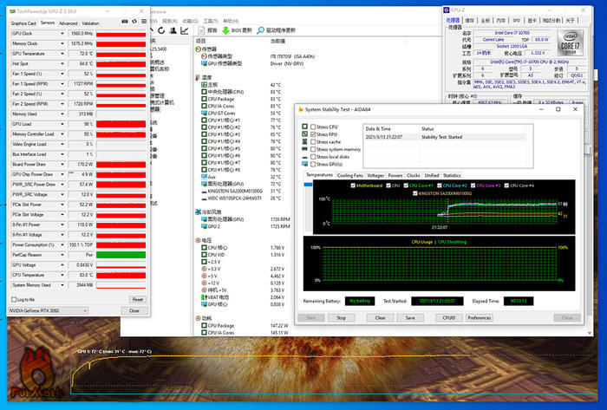Click the red GPU Clock sensor graph bar
Screen dimensions: 607x410
pos(121,34)
